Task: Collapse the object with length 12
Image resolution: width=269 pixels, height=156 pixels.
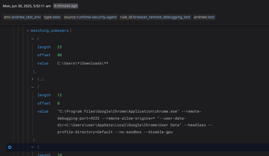Action: [33, 87]
